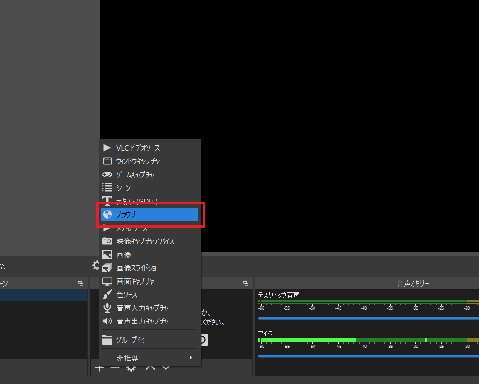The height and width of the screenshot is (384, 479).
Task: Undock the sources panel with float icon
Action: coord(246,283)
